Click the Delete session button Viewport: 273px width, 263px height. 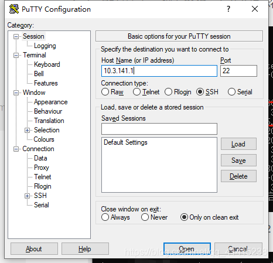point(238,176)
